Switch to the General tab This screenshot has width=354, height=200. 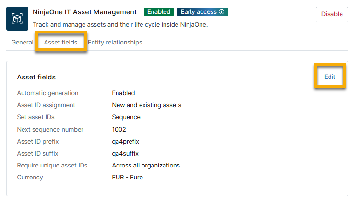click(x=22, y=42)
